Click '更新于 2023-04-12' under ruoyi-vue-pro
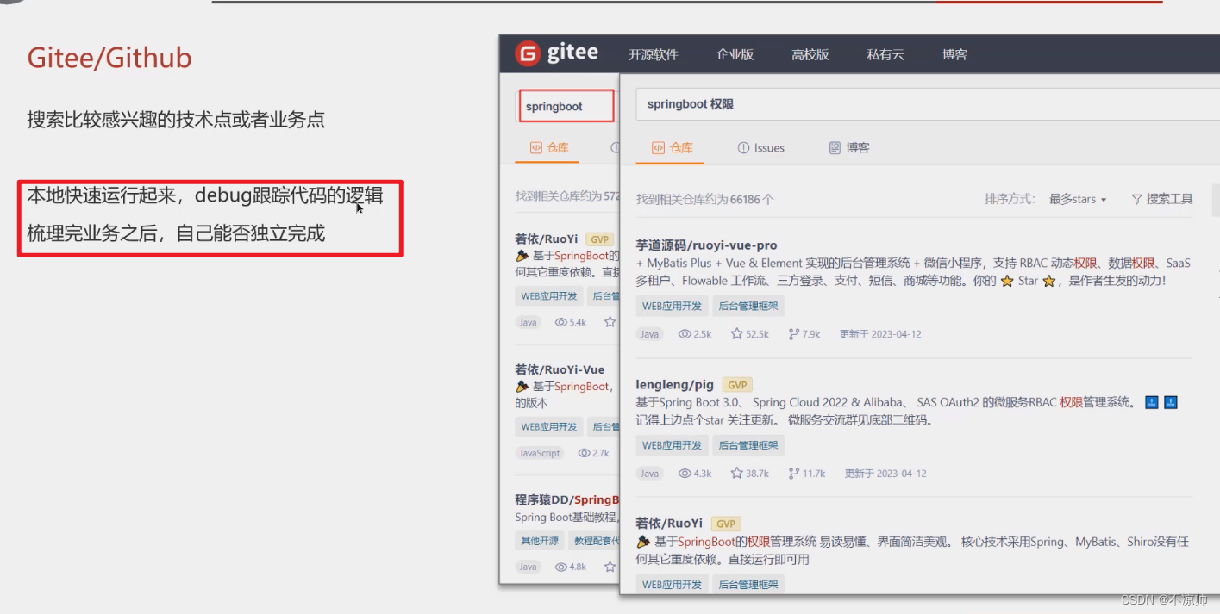The height and width of the screenshot is (614, 1220). [880, 334]
